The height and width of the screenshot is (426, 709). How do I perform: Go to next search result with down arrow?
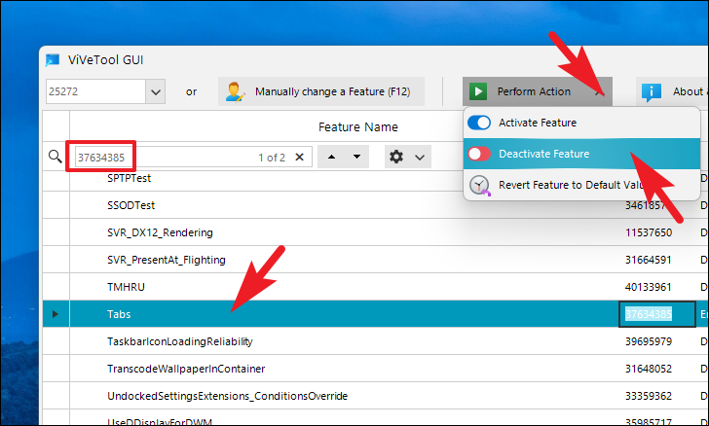tap(356, 157)
